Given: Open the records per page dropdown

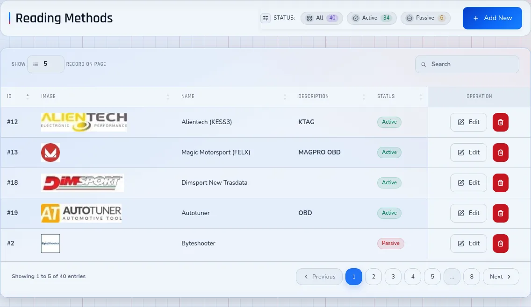Looking at the screenshot, I should [x=46, y=64].
